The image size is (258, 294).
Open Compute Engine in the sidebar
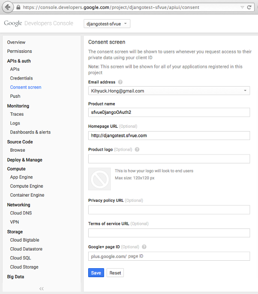coord(27,186)
